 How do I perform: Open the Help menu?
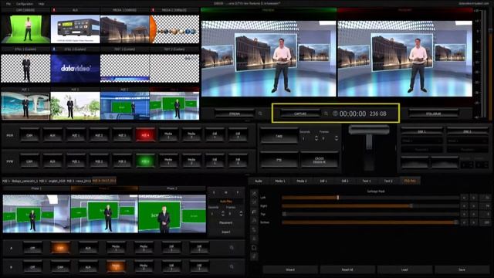coord(41,4)
